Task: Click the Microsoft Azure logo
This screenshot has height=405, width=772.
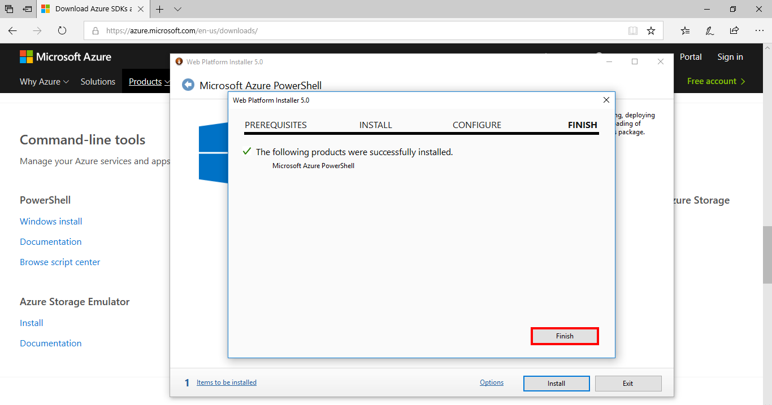Action: 66,56
